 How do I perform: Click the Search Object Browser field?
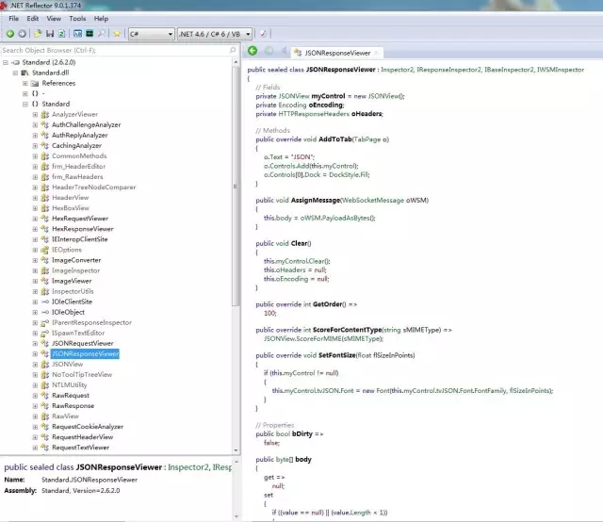pos(119,50)
